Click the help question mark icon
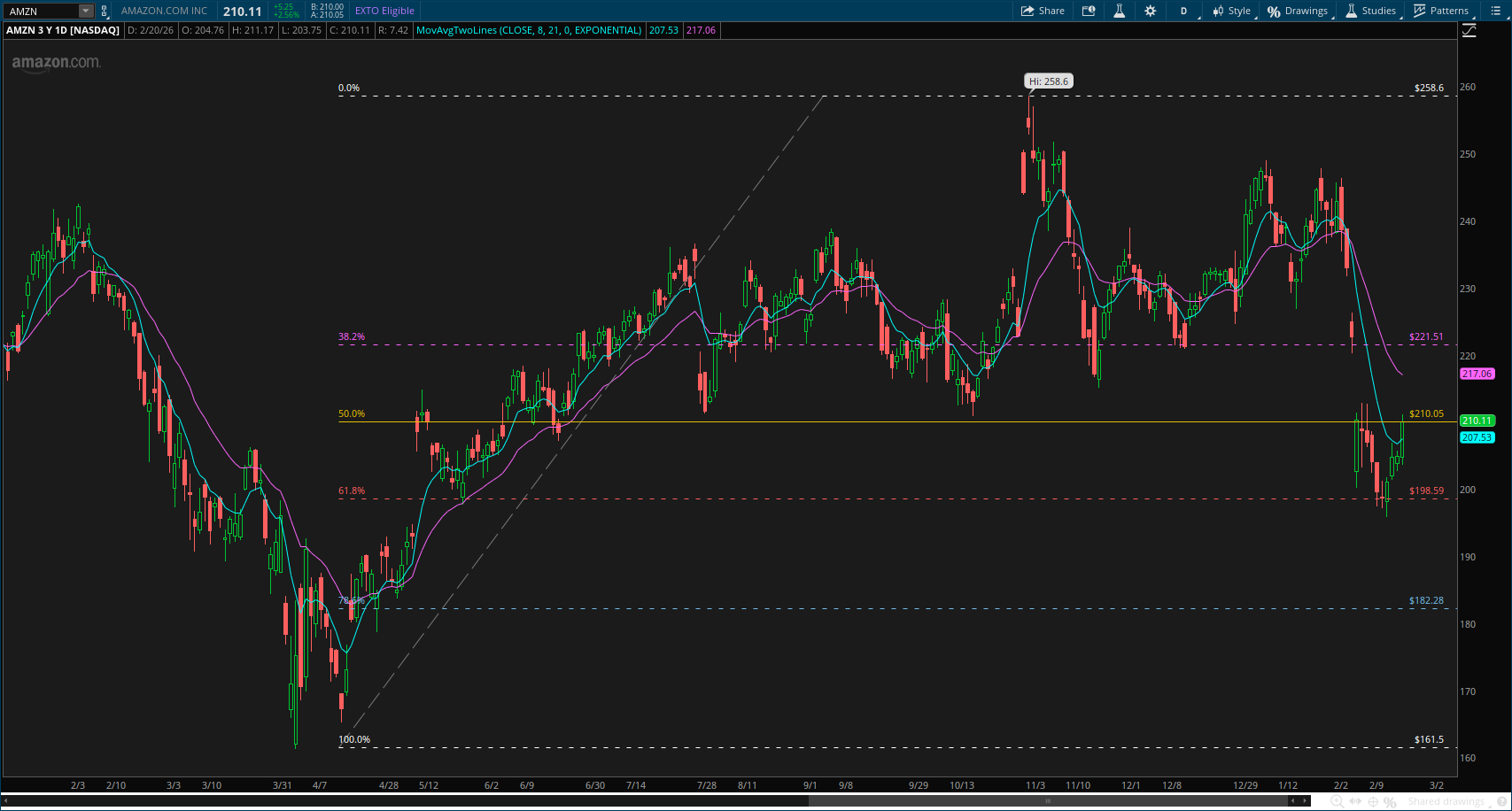 click(1501, 801)
